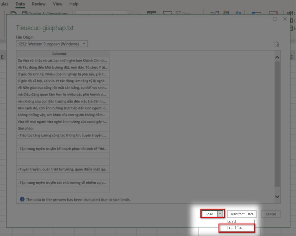Maximize the import preview dialog

point(275,19)
